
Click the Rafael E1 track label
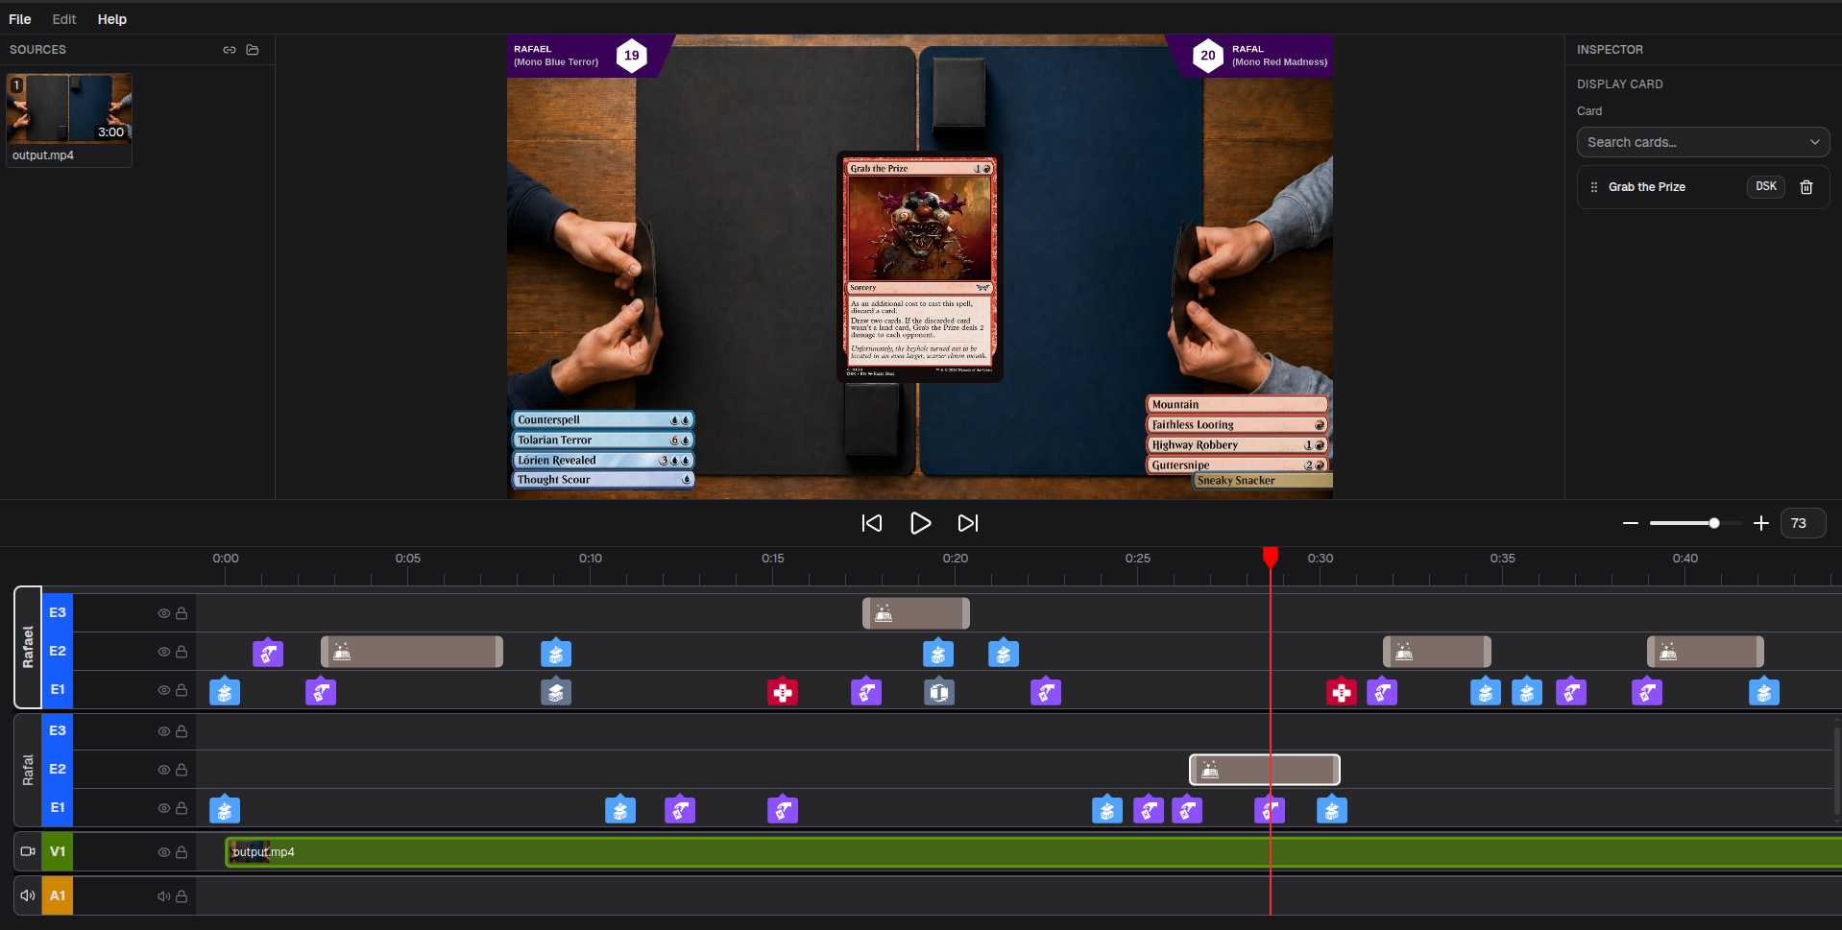[x=58, y=690]
